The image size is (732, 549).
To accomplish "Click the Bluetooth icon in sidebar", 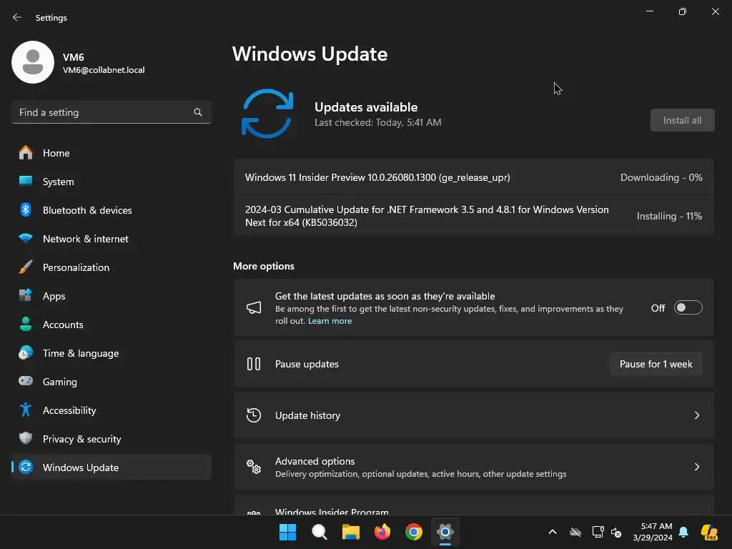I will point(26,210).
